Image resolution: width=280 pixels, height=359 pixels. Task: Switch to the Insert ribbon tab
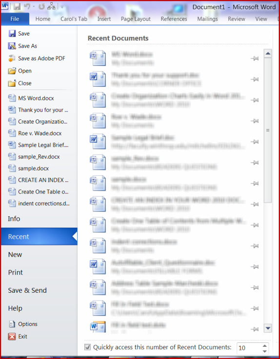(104, 19)
